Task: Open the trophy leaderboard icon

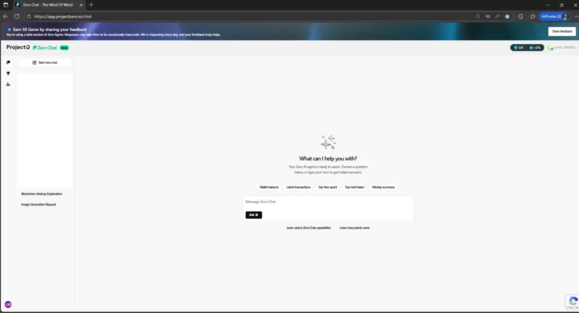Action: [x=8, y=73]
